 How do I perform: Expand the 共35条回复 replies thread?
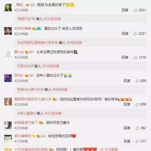tap(50, 66)
